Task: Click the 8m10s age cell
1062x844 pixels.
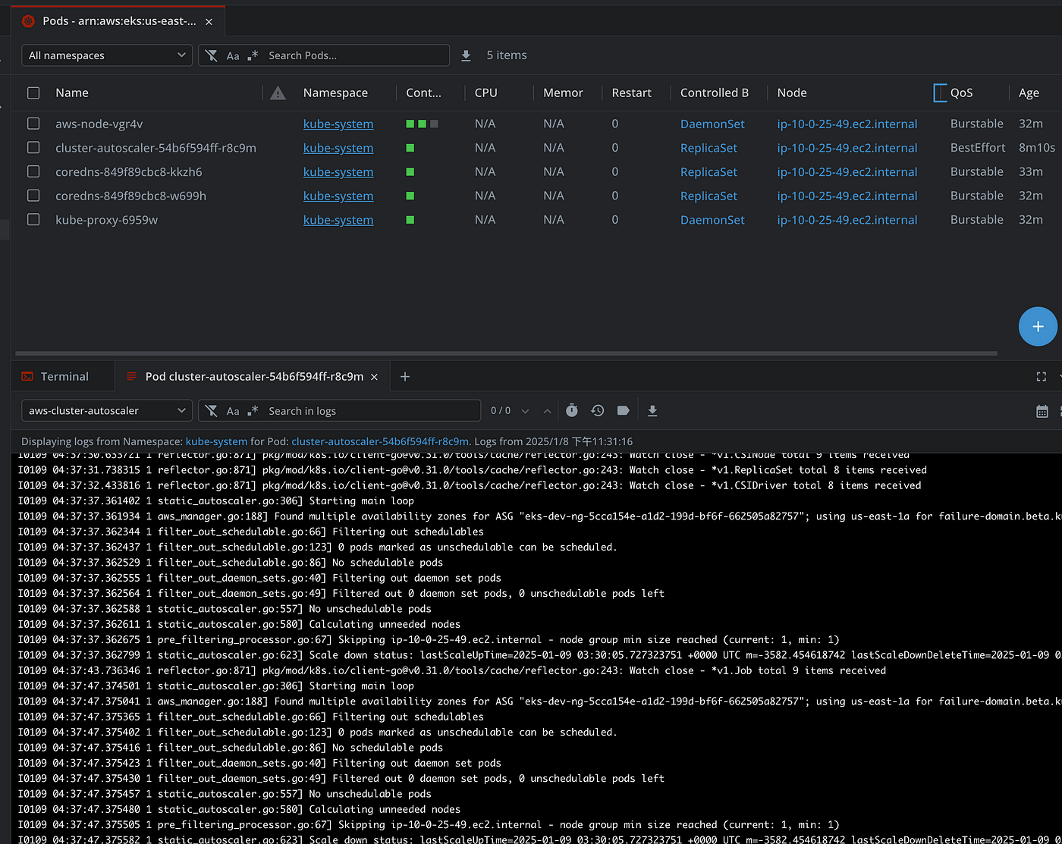Action: click(x=1037, y=148)
